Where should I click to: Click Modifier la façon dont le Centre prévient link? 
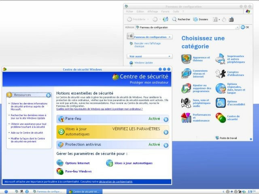click(x=28, y=140)
